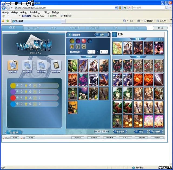Click the 預覽列印 print preview icon
The image size is (173, 170).
[62, 16]
